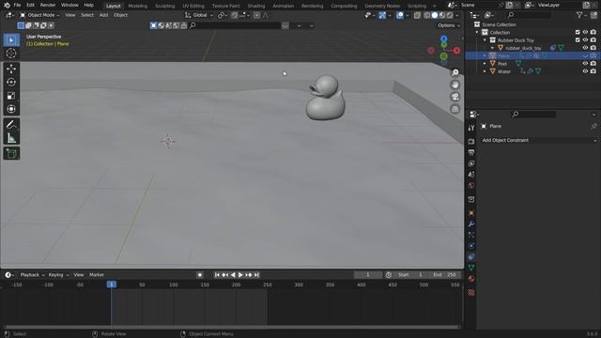The height and width of the screenshot is (338, 601).
Task: Disable Water render camera icon
Action: coord(593,71)
